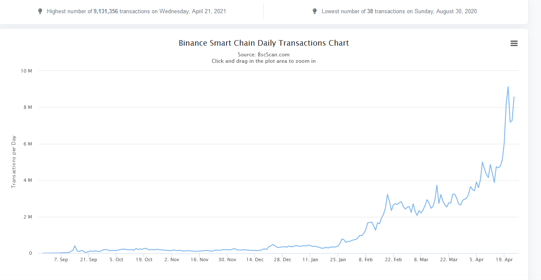Click the 10 M y-axis label
The image size is (541, 280).
coord(26,70)
